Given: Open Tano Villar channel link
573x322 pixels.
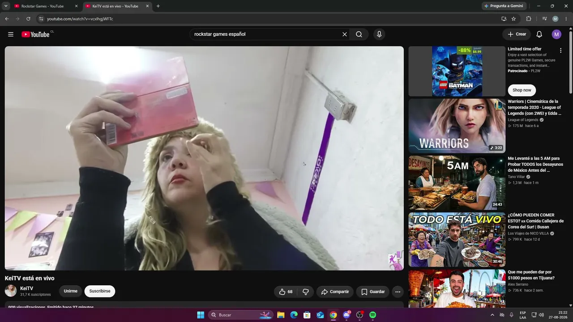Looking at the screenshot, I should click(517, 177).
